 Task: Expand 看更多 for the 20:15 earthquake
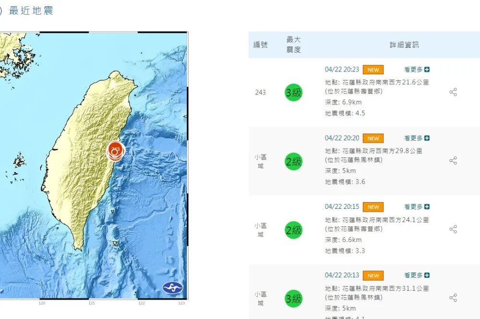(x=417, y=206)
